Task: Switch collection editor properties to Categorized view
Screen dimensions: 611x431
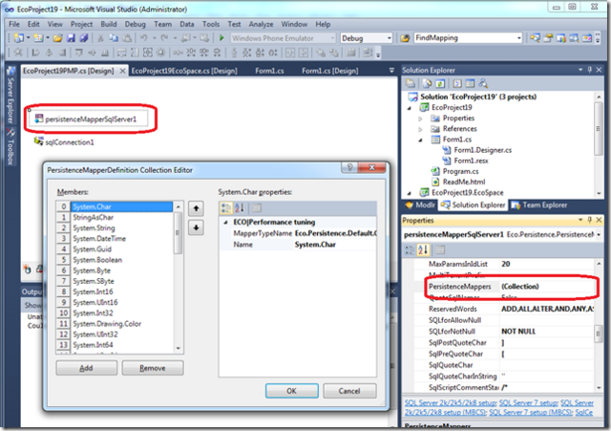Action: click(x=226, y=208)
